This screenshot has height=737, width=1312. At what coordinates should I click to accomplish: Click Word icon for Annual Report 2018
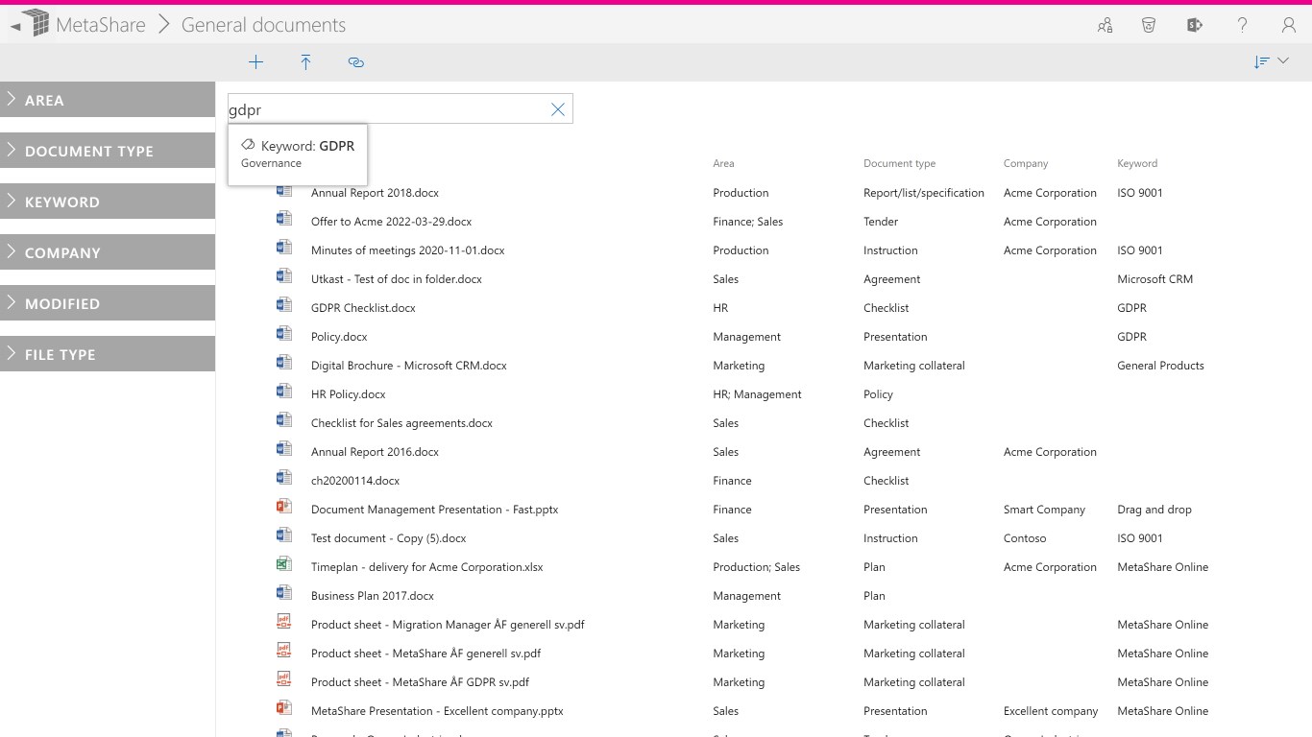pos(283,191)
